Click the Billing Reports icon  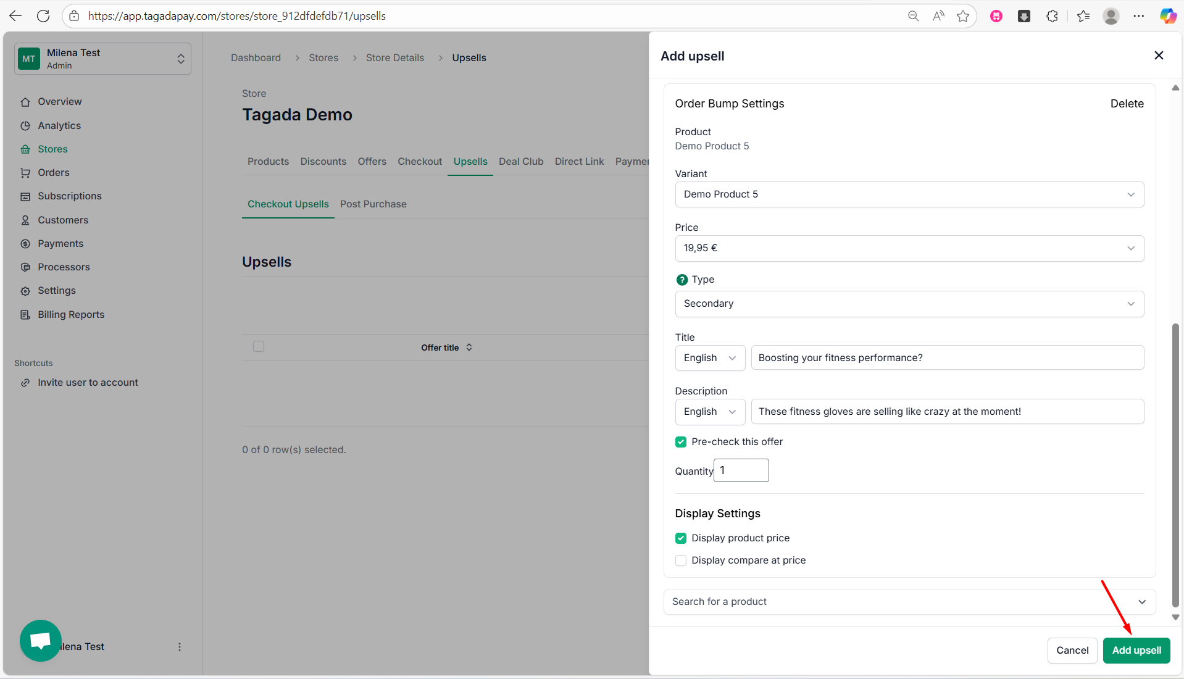click(x=25, y=315)
